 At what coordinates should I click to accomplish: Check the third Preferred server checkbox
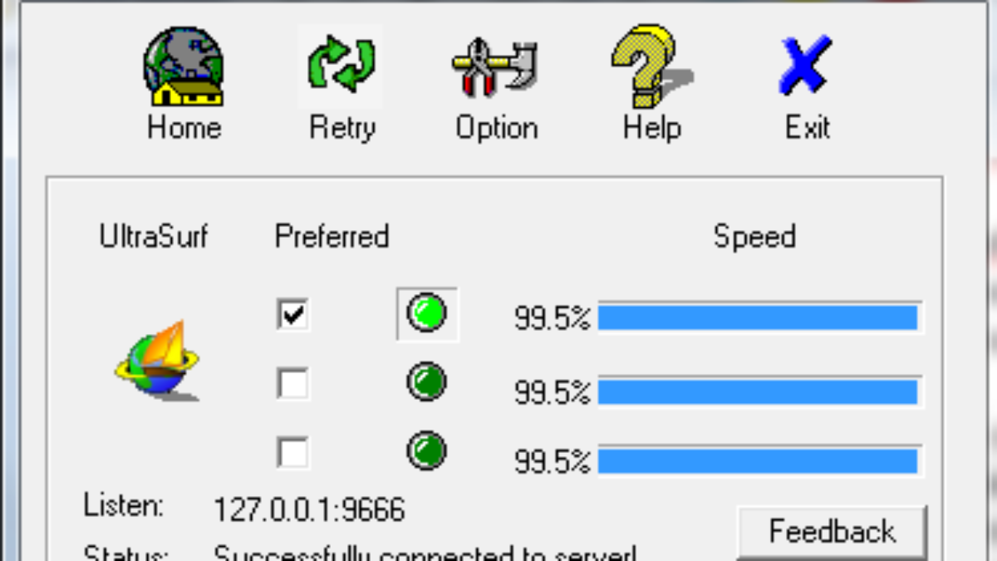pos(293,453)
